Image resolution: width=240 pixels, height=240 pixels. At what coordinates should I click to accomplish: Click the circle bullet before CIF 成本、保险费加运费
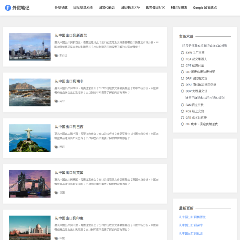(x=182, y=124)
